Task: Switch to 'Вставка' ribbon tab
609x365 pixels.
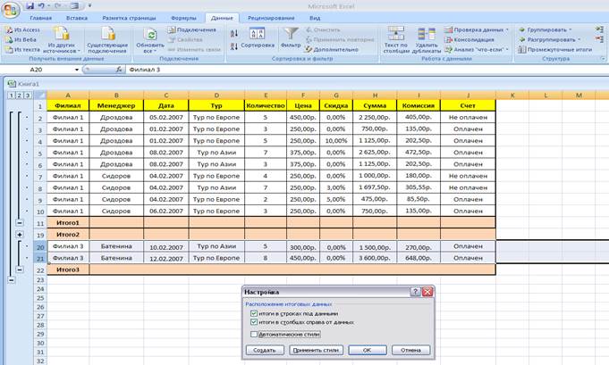Action: [77, 18]
